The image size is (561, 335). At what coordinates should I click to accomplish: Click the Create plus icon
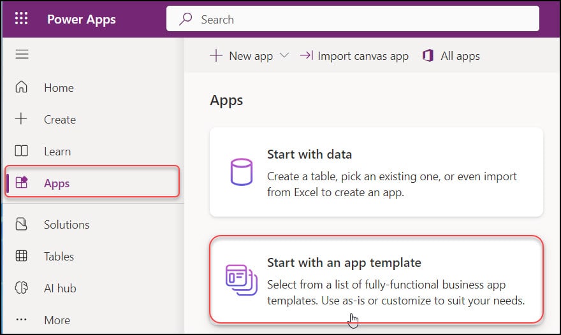pyautogui.click(x=21, y=118)
